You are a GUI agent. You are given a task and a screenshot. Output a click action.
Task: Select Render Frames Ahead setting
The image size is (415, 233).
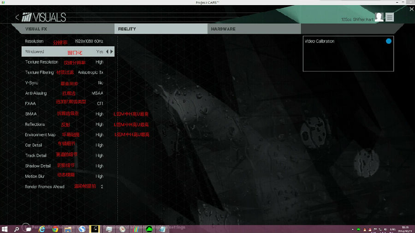tap(68, 187)
